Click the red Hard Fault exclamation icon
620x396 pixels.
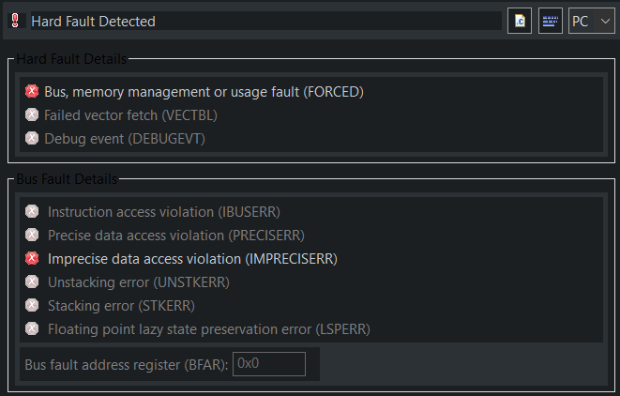coord(15,21)
